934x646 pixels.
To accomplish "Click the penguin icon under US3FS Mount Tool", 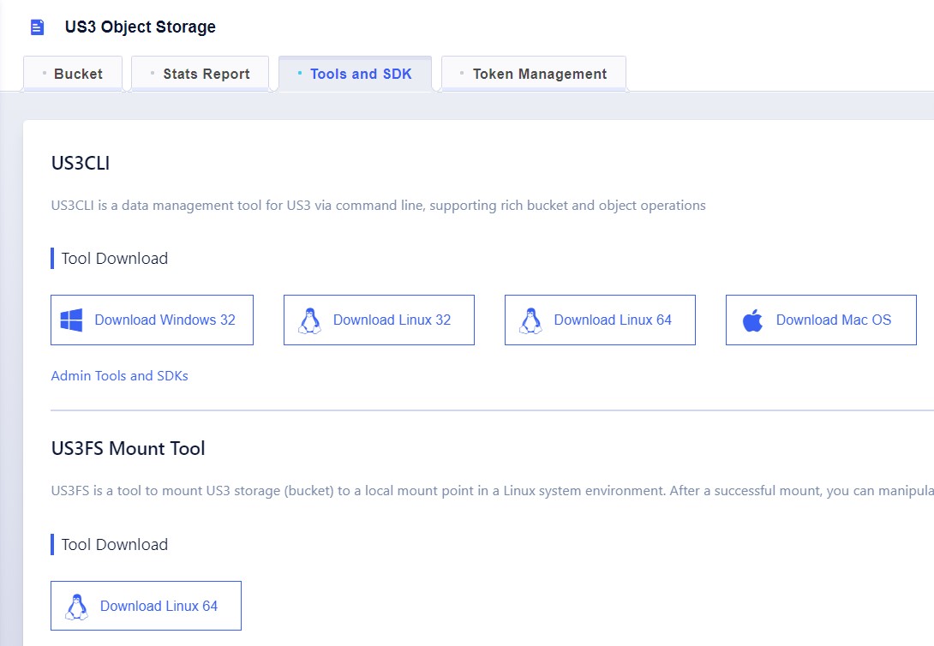I will tap(77, 607).
